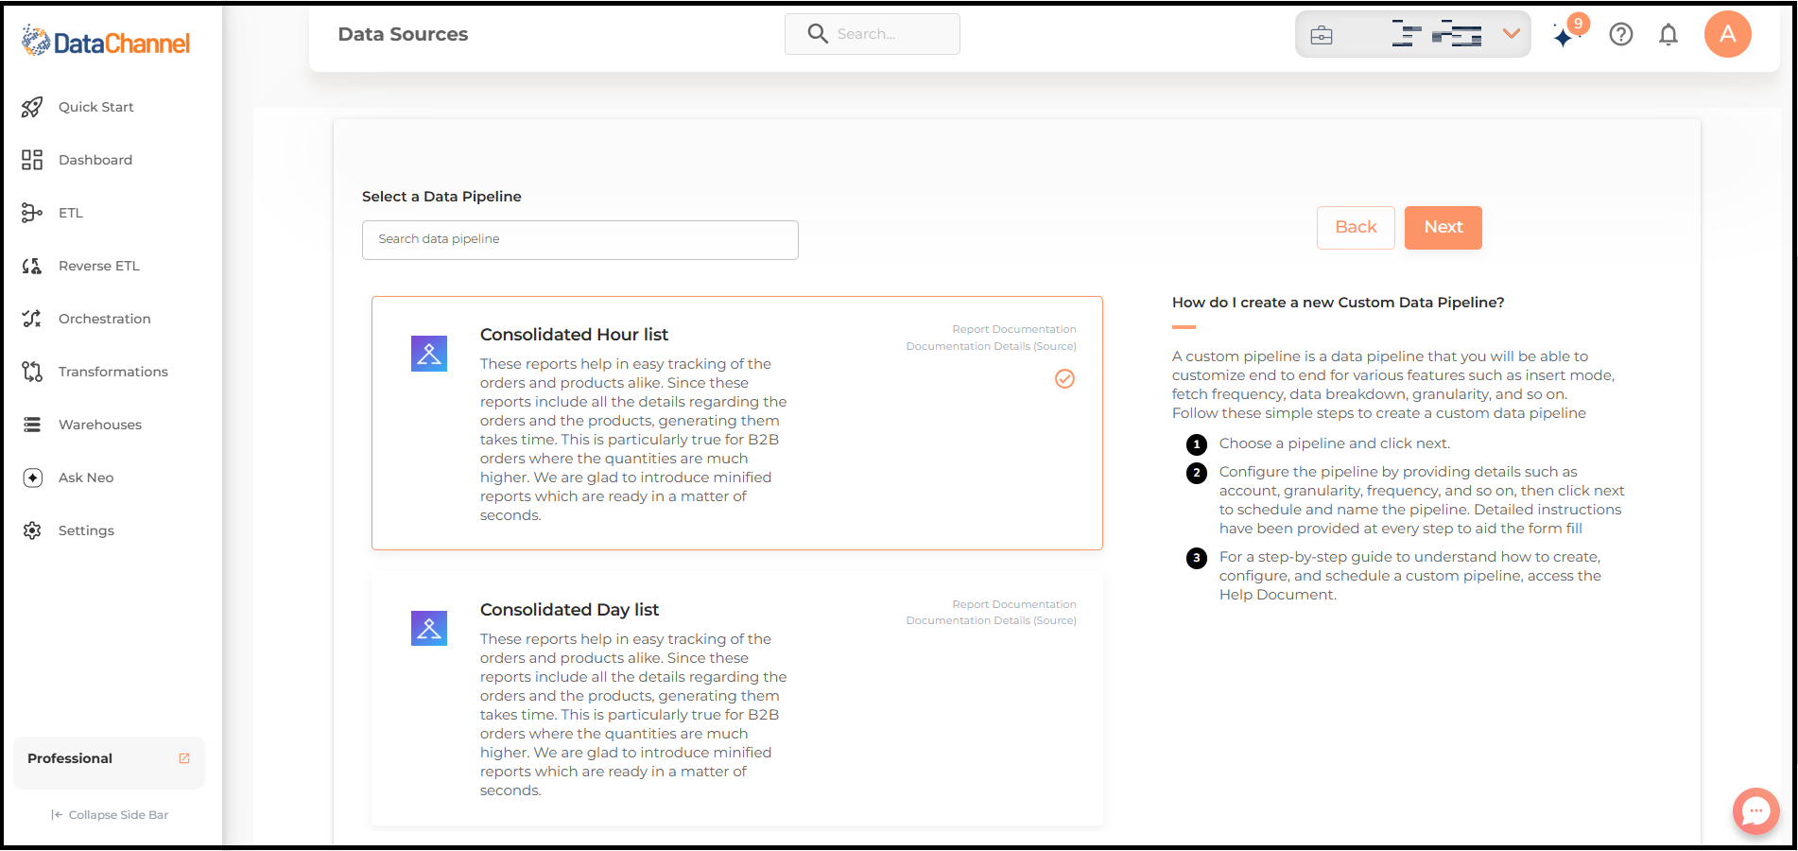Click 'Choose a pipeline and click next.' step
The width and height of the screenshot is (1798, 851).
(x=1334, y=443)
